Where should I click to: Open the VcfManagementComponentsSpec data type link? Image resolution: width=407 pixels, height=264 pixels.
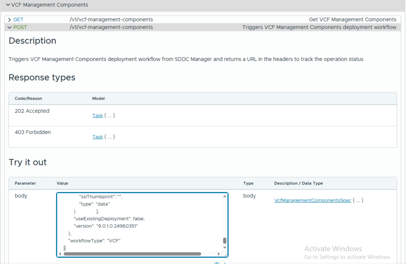point(313,200)
